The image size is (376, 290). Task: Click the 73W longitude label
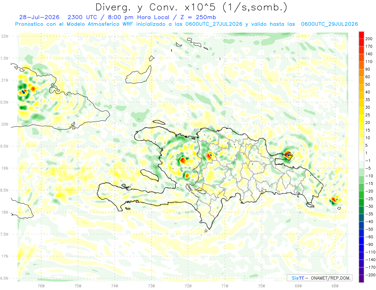tap(151, 285)
